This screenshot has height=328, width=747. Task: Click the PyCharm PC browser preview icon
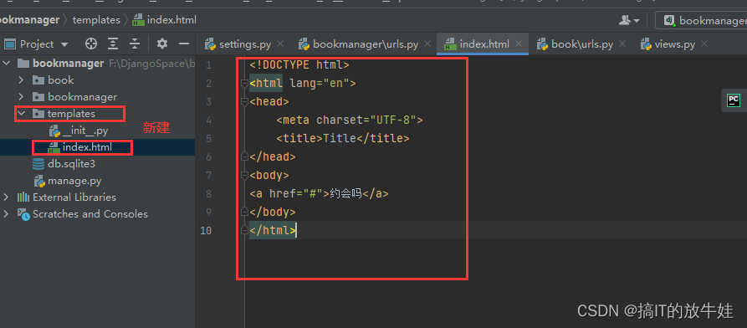[x=733, y=100]
